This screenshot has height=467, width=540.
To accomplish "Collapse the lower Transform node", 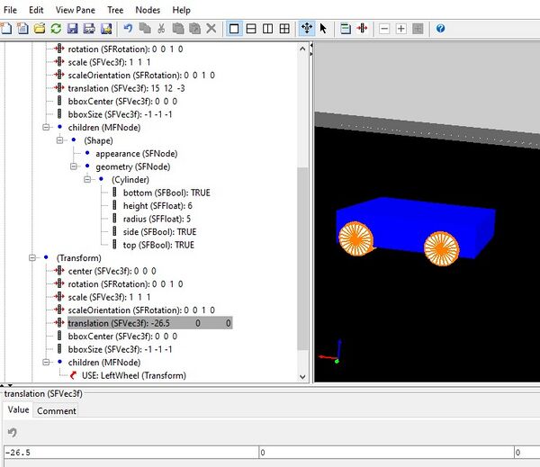I will 32,257.
